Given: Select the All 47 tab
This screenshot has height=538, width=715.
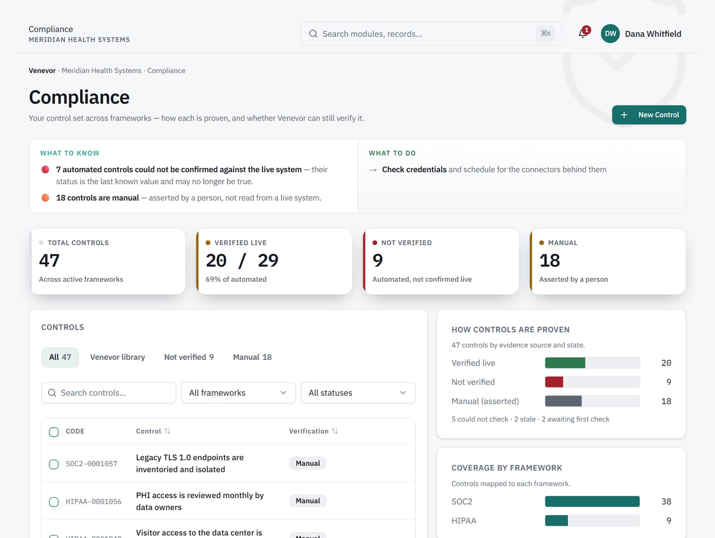Looking at the screenshot, I should pyautogui.click(x=60, y=357).
